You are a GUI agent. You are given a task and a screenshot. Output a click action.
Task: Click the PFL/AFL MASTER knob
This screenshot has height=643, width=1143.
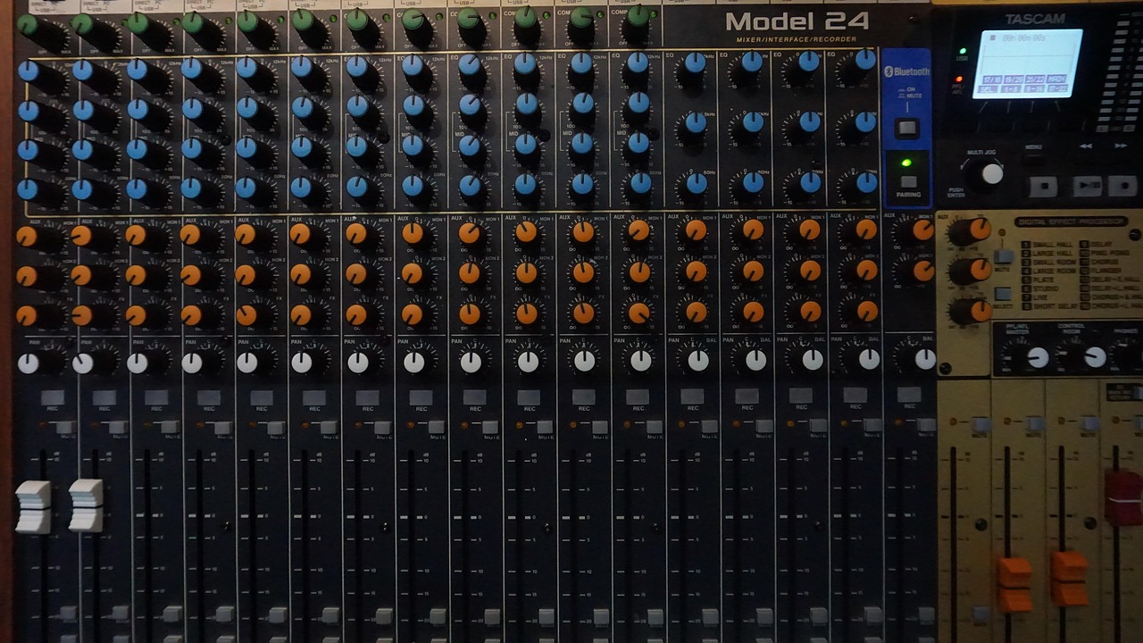(1038, 358)
